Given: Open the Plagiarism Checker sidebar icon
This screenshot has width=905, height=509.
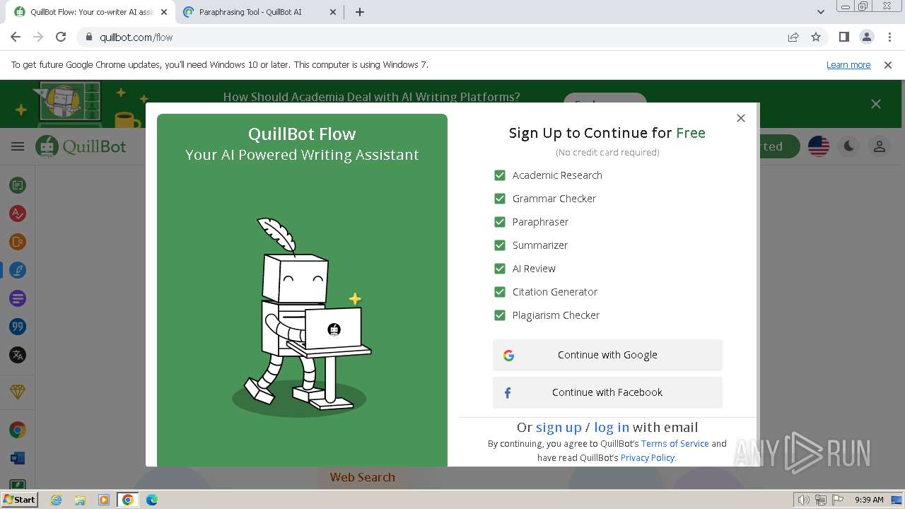Looking at the screenshot, I should 18,242.
